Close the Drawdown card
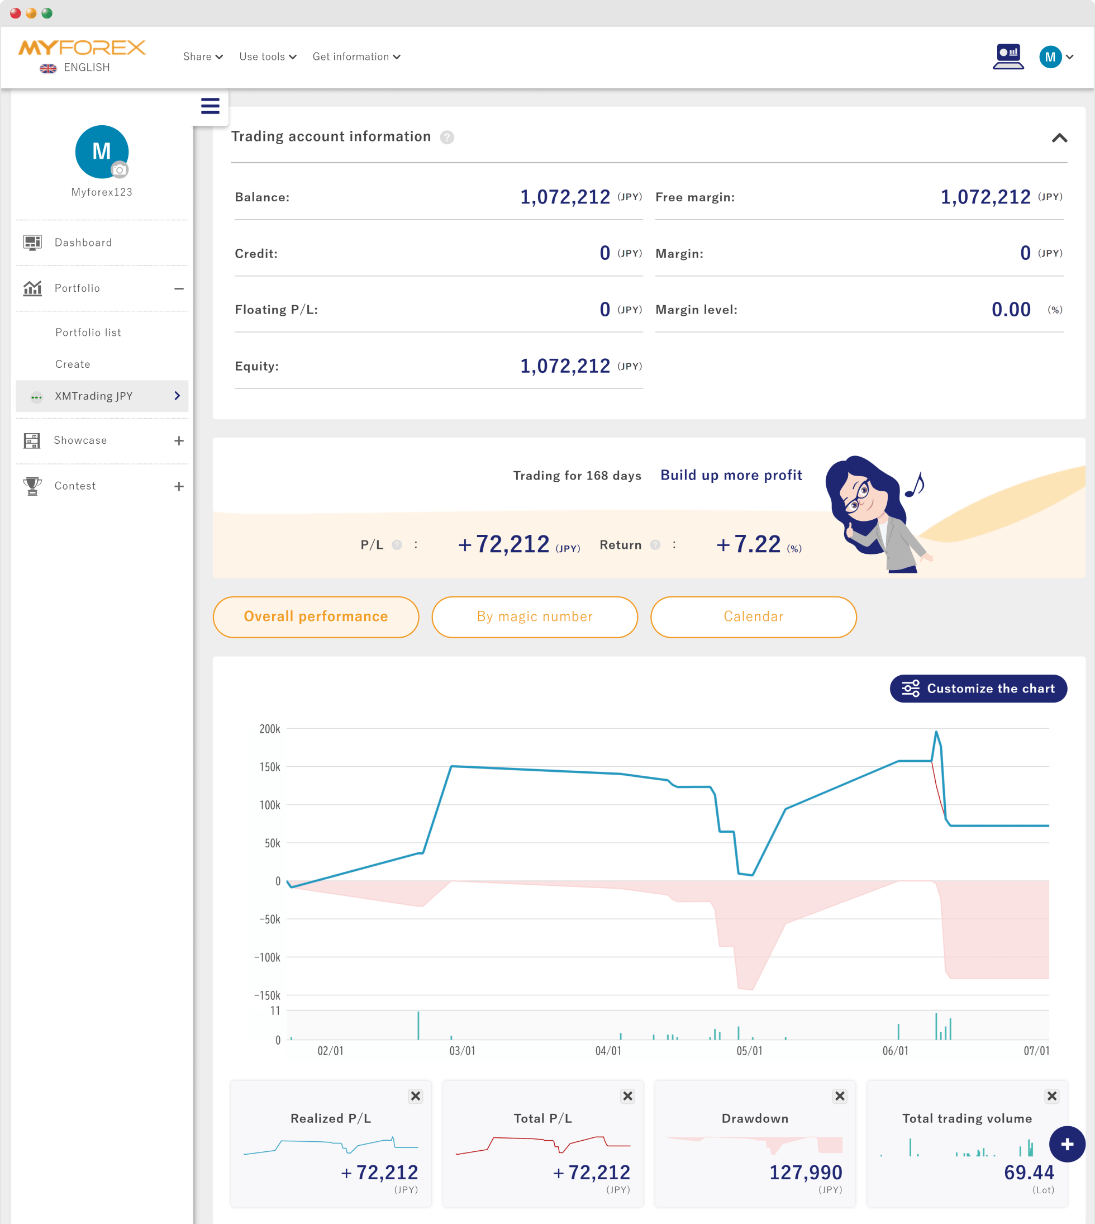 click(840, 1096)
